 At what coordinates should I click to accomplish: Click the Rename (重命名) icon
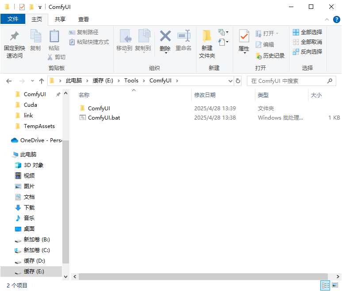[x=184, y=36]
